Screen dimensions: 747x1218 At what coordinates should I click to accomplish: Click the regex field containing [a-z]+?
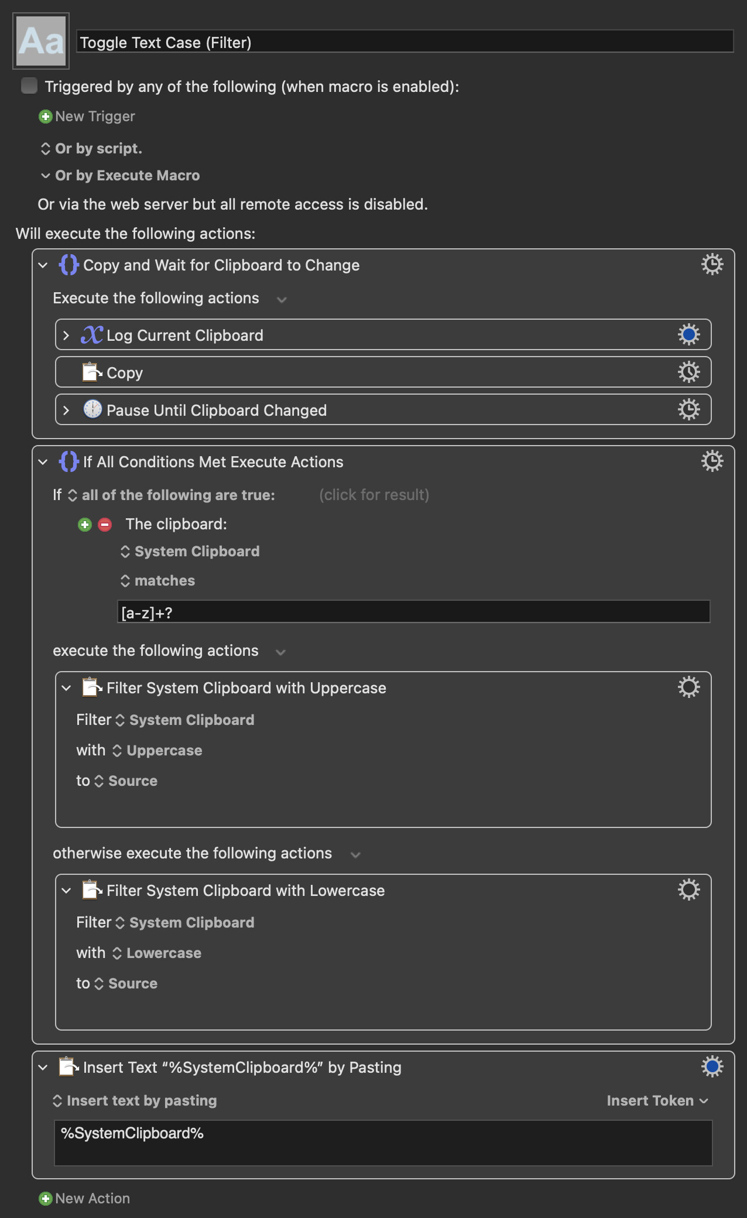click(413, 612)
